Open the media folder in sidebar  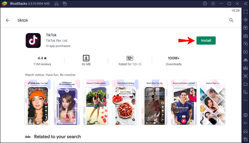click(245, 84)
